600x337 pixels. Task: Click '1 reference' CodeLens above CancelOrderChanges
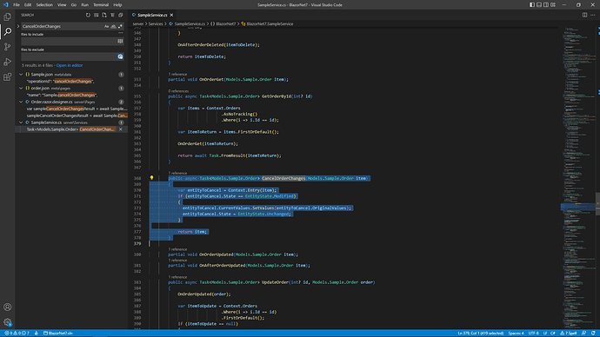point(177,173)
